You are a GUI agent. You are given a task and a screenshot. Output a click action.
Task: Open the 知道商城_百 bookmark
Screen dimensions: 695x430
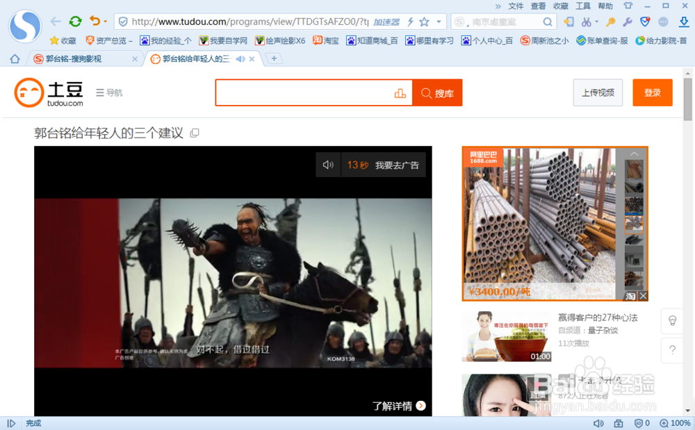coord(373,41)
